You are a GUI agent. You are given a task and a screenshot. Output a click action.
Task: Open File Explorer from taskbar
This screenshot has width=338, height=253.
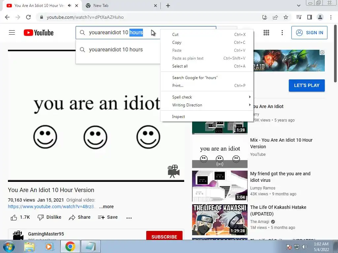(x=29, y=246)
